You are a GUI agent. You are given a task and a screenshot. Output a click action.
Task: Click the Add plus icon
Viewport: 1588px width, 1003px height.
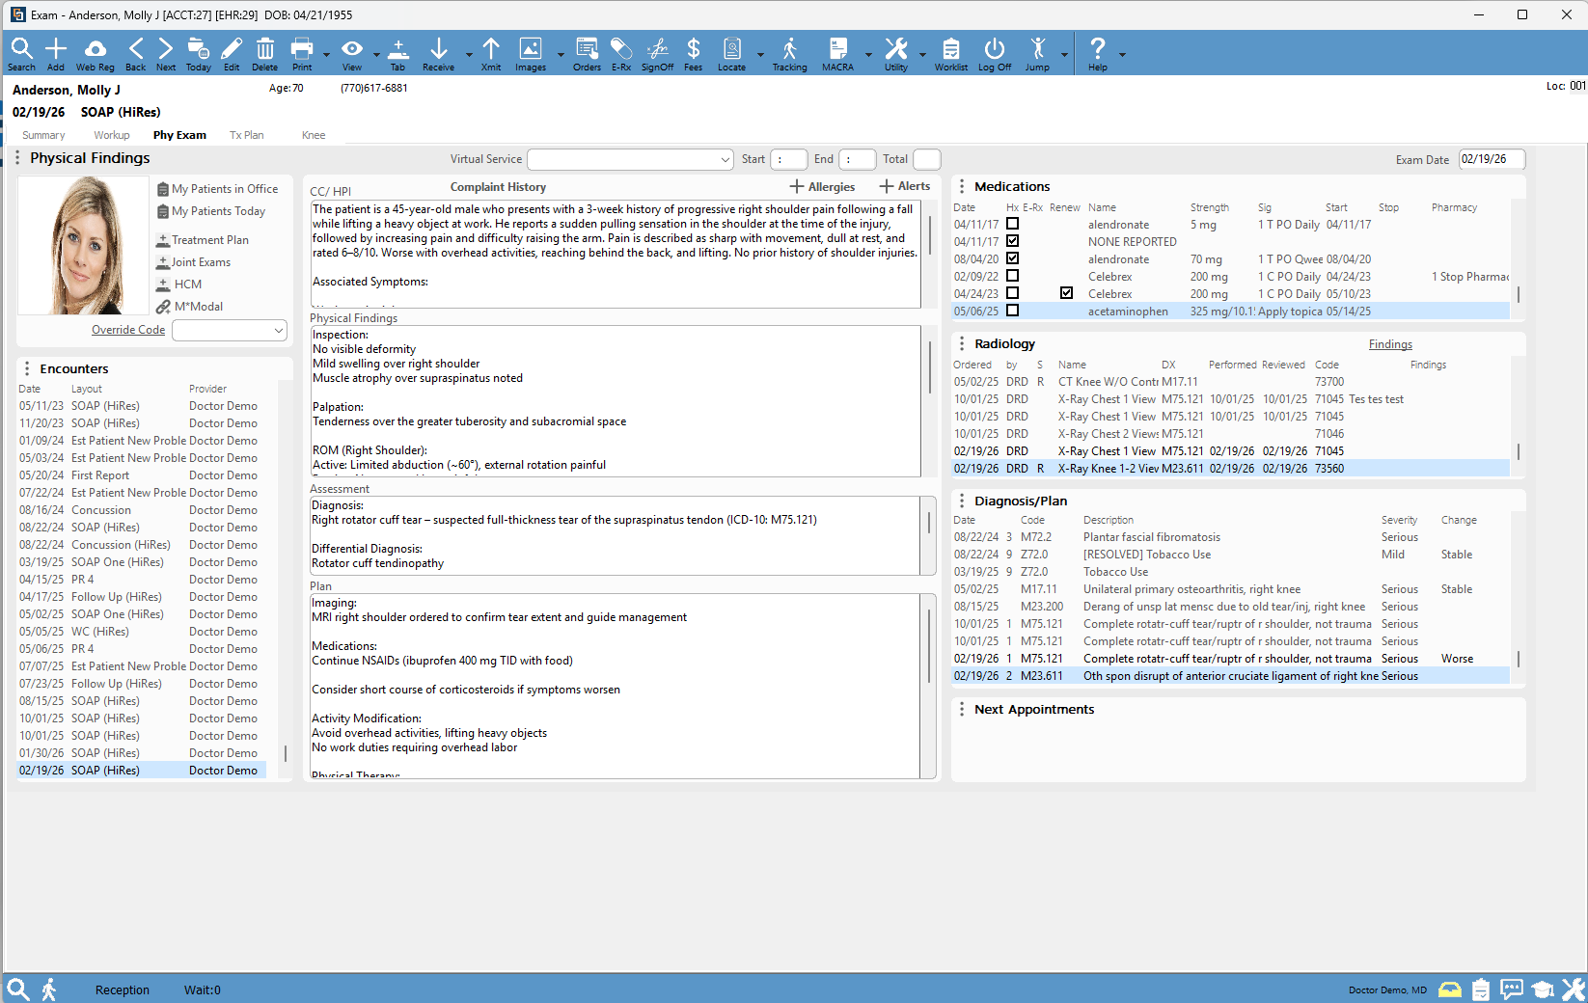coord(56,54)
